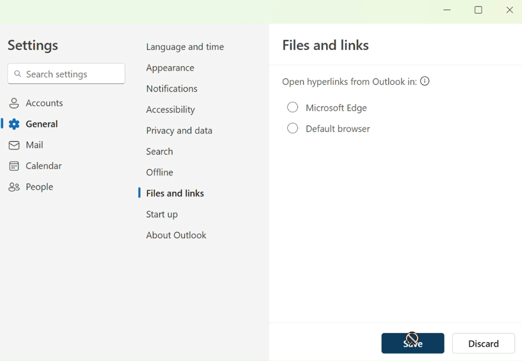Click the Accounts person icon
Screen dimensions: 522x361
pos(14,103)
